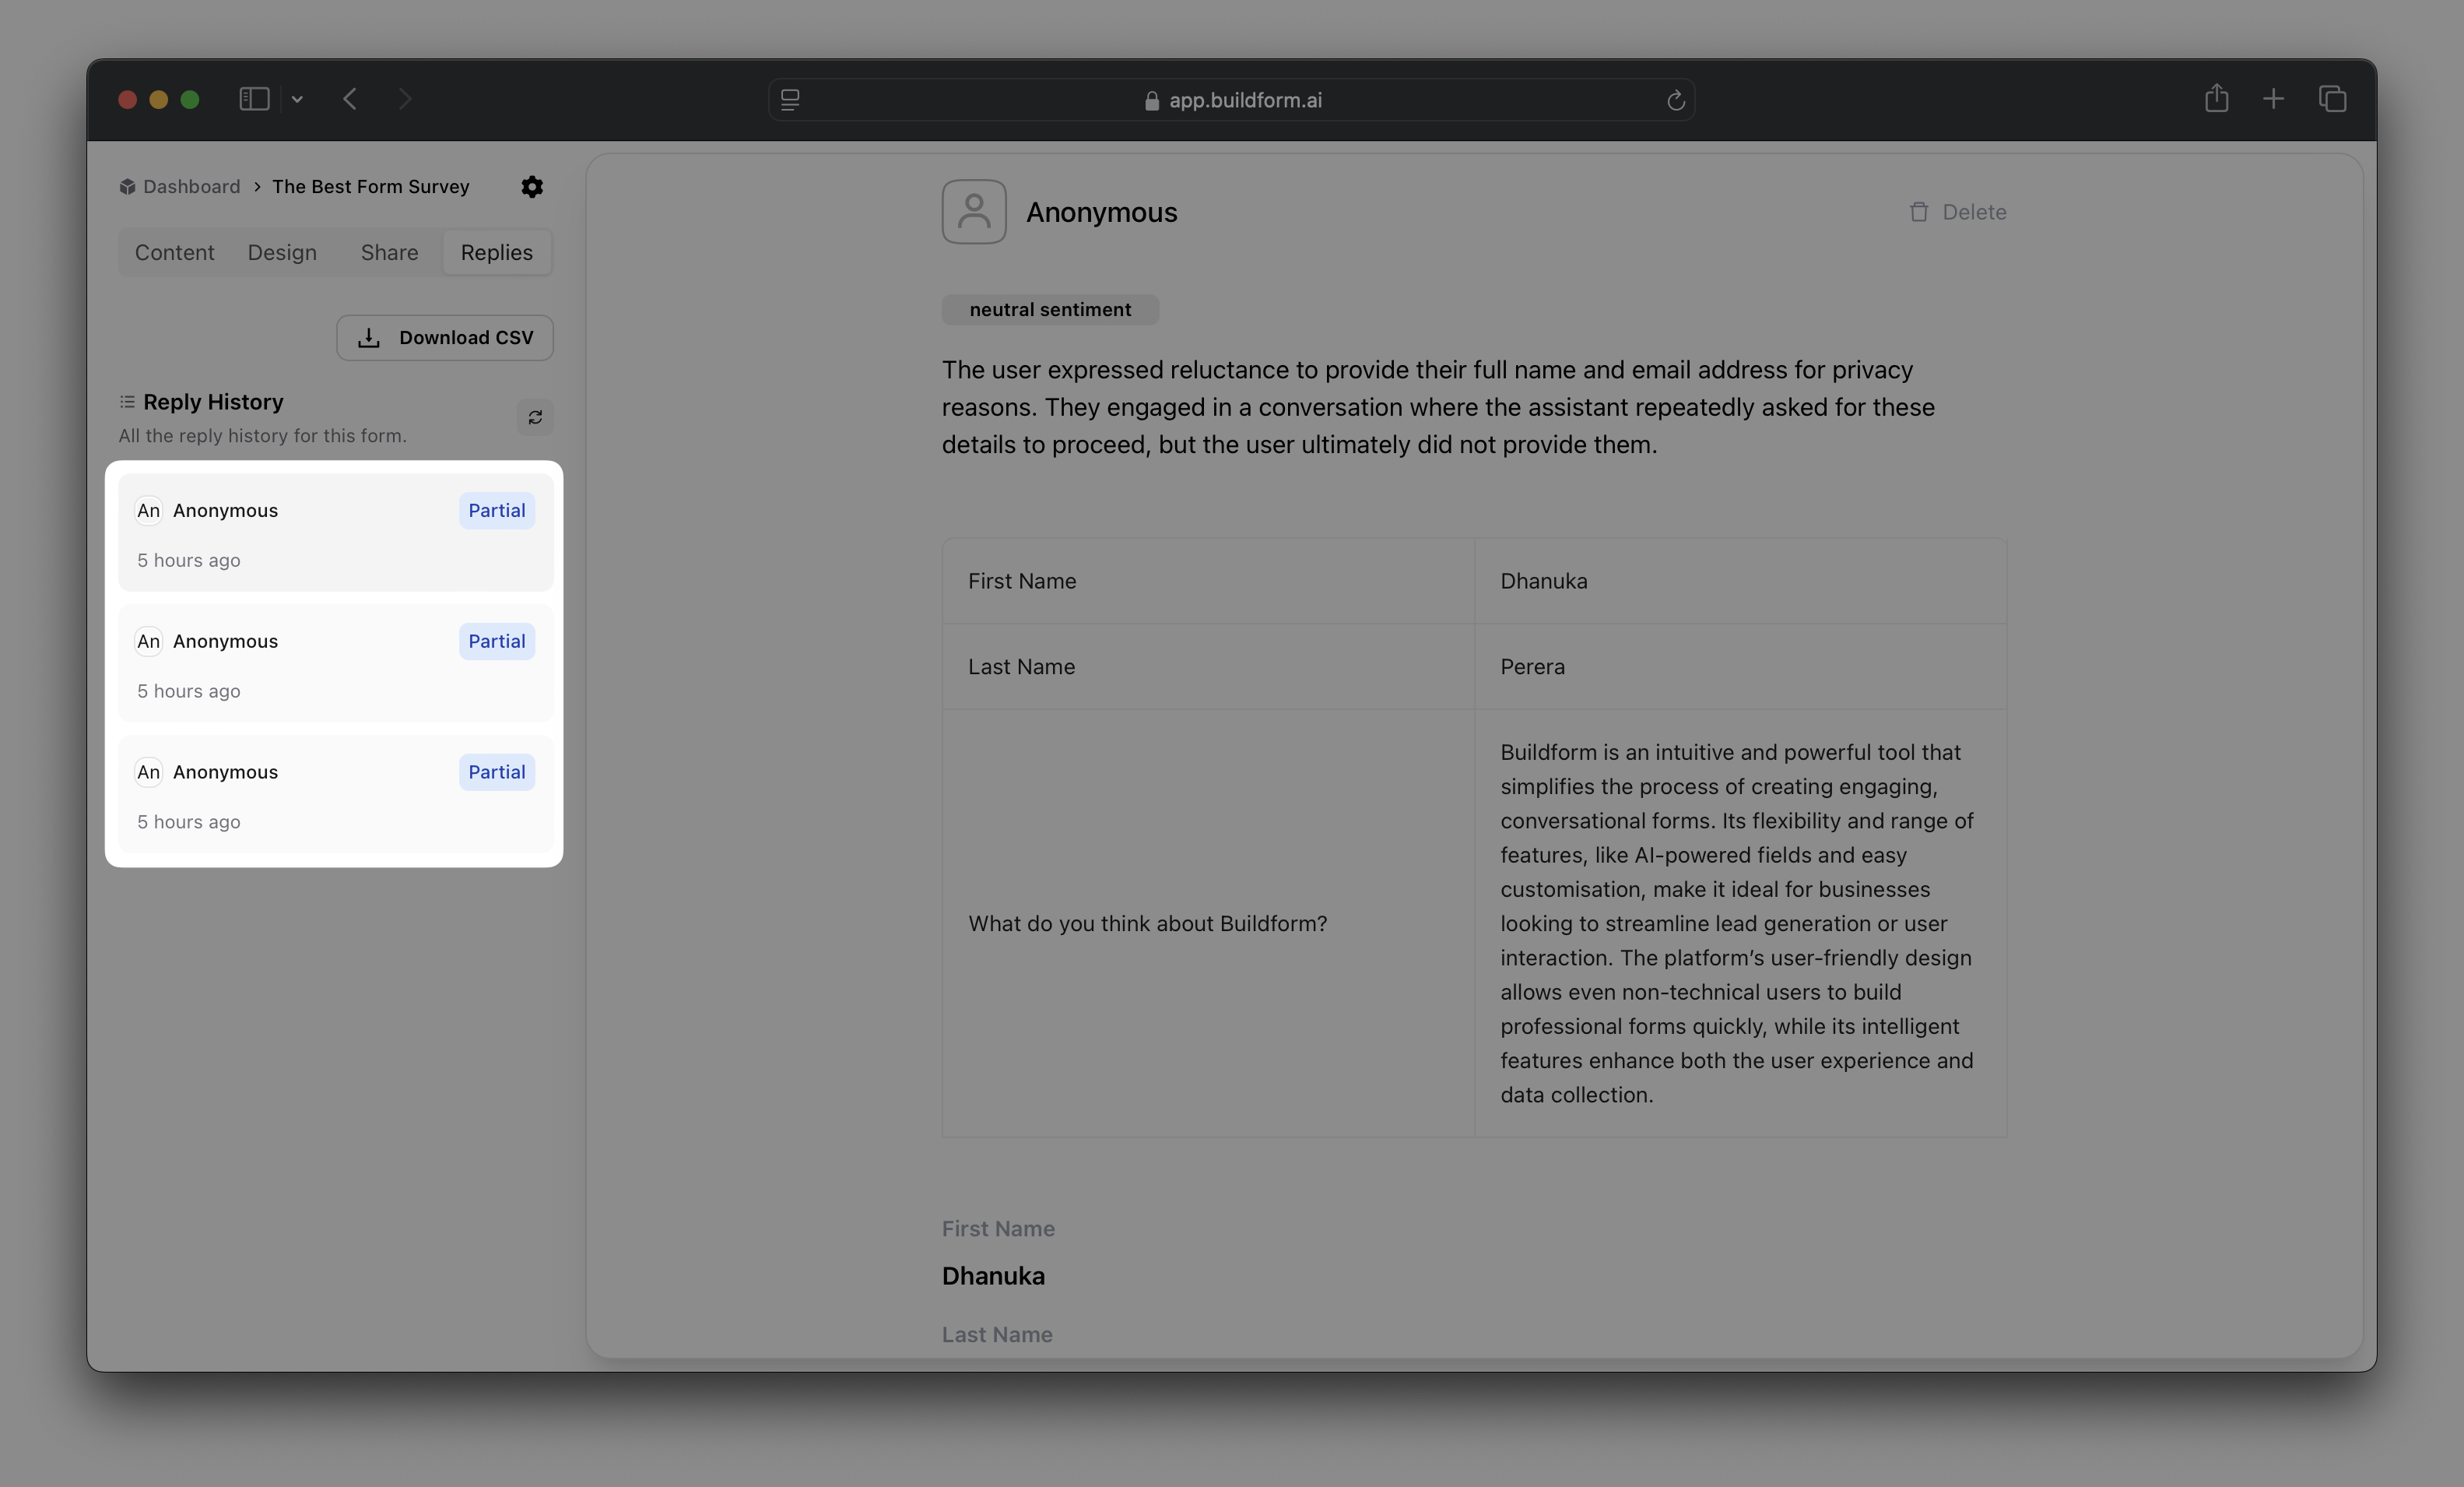Click the reply summary paragraph
Image resolution: width=2464 pixels, height=1487 pixels.
1438,408
